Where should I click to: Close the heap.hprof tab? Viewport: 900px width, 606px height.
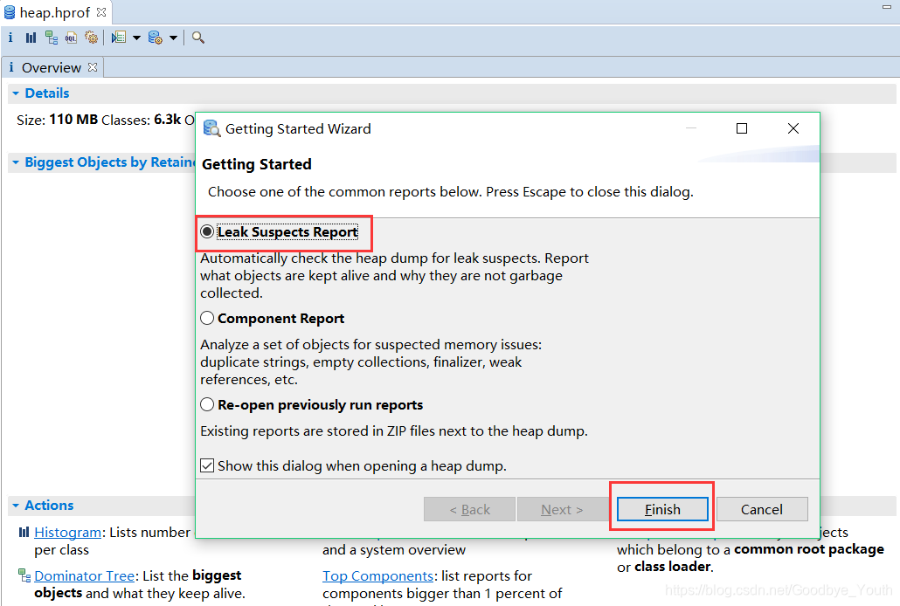click(101, 12)
